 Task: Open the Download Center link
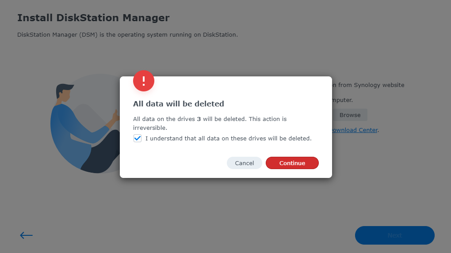(355, 130)
